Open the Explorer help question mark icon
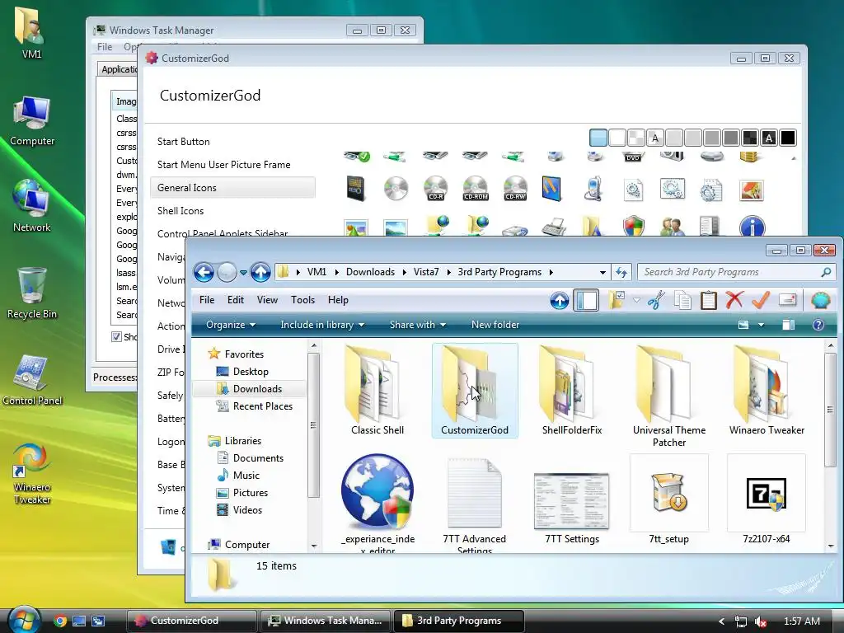 [818, 325]
